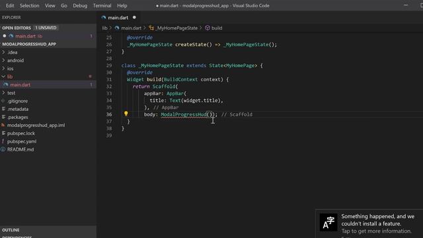
Task: Open the install feature error notification
Action: click(x=369, y=223)
